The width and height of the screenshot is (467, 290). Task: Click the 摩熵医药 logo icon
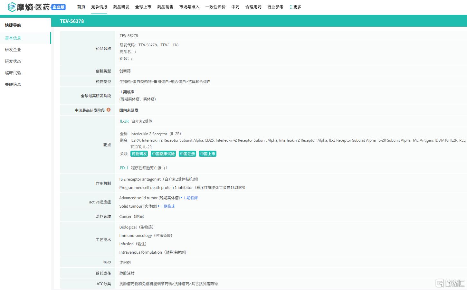click(12, 7)
